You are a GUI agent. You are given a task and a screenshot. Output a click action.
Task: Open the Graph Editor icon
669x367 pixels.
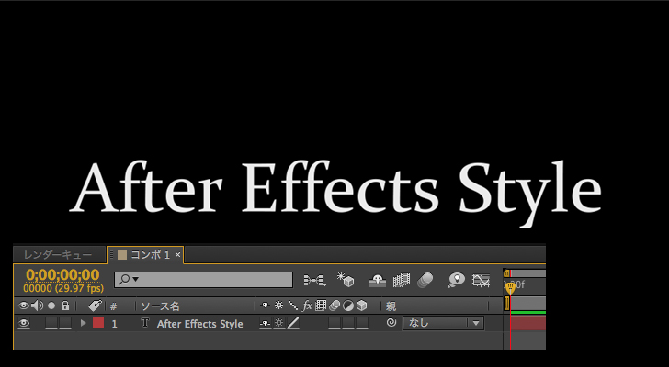point(481,279)
